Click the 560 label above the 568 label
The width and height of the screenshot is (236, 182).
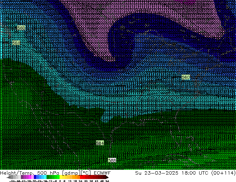[21, 28]
